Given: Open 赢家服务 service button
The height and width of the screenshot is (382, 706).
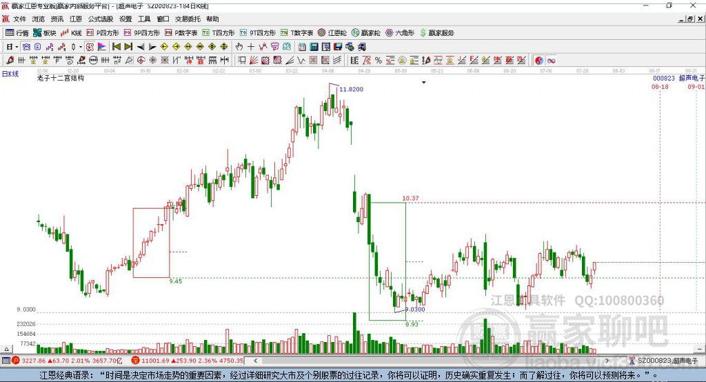Looking at the screenshot, I should pos(436,33).
